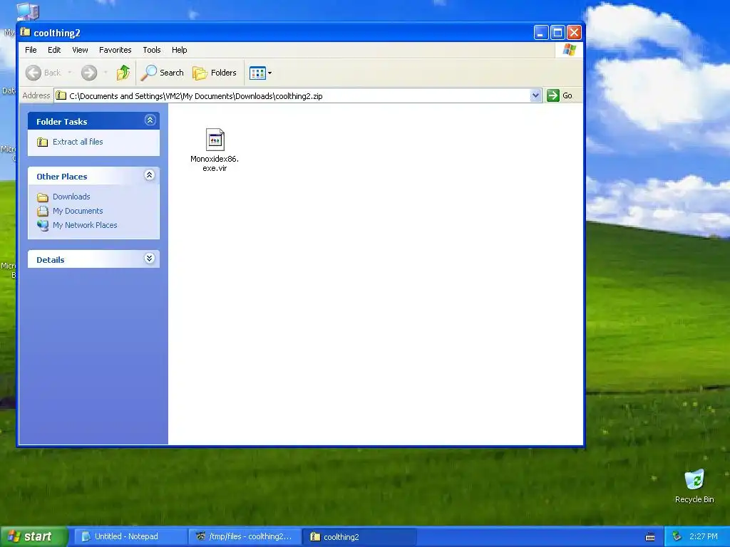Click the coolthing2 title bar zip icon
The height and width of the screenshot is (547, 730).
26,32
